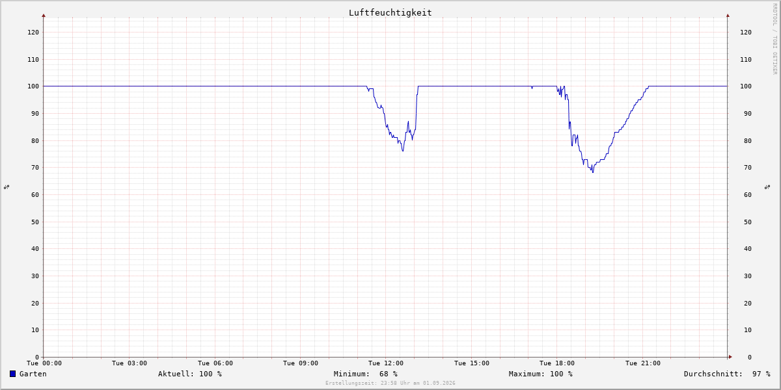Click the arrow atop the left y-axis
Image resolution: width=781 pixels, height=390 pixels.
(x=44, y=15)
